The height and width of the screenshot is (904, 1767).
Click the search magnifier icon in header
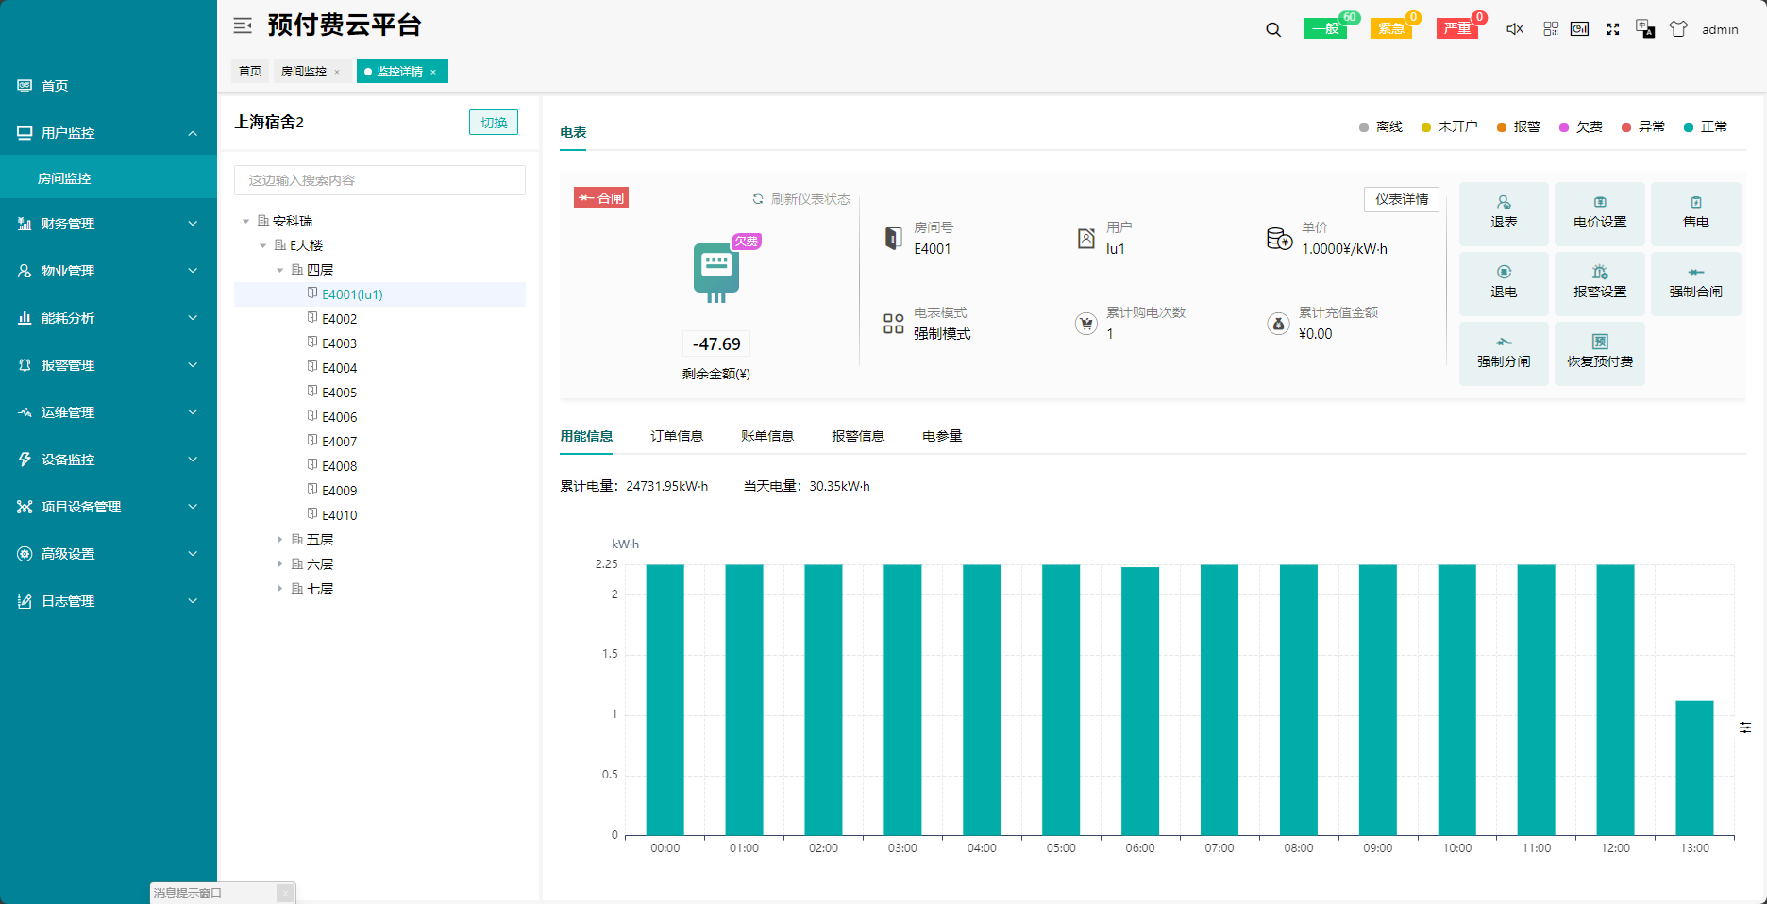click(x=1273, y=29)
